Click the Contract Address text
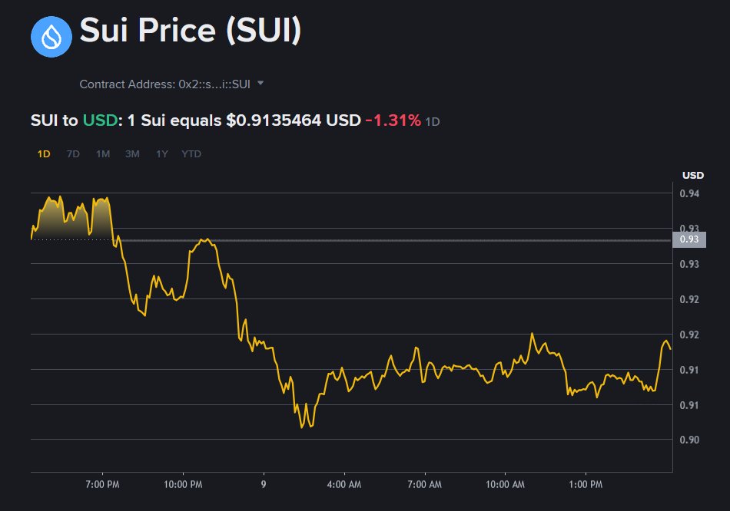730x511 pixels. (164, 84)
